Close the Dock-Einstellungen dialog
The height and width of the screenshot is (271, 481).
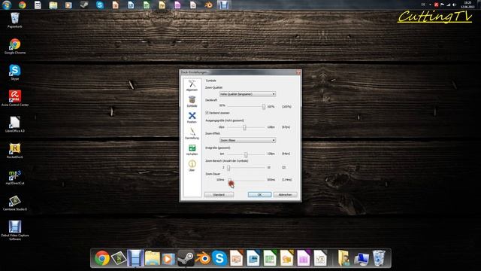[298, 72]
